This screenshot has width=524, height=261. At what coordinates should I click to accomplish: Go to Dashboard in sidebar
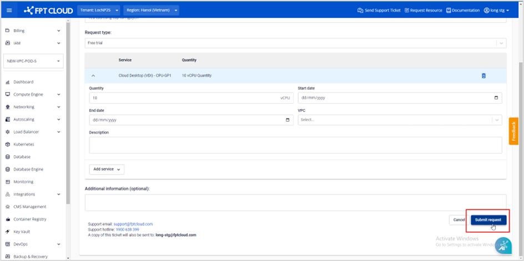tap(23, 82)
